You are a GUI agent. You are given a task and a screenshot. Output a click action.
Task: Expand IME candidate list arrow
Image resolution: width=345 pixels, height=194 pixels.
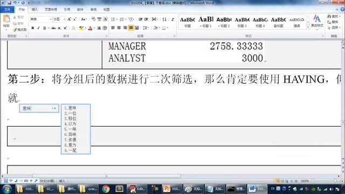[55, 108]
